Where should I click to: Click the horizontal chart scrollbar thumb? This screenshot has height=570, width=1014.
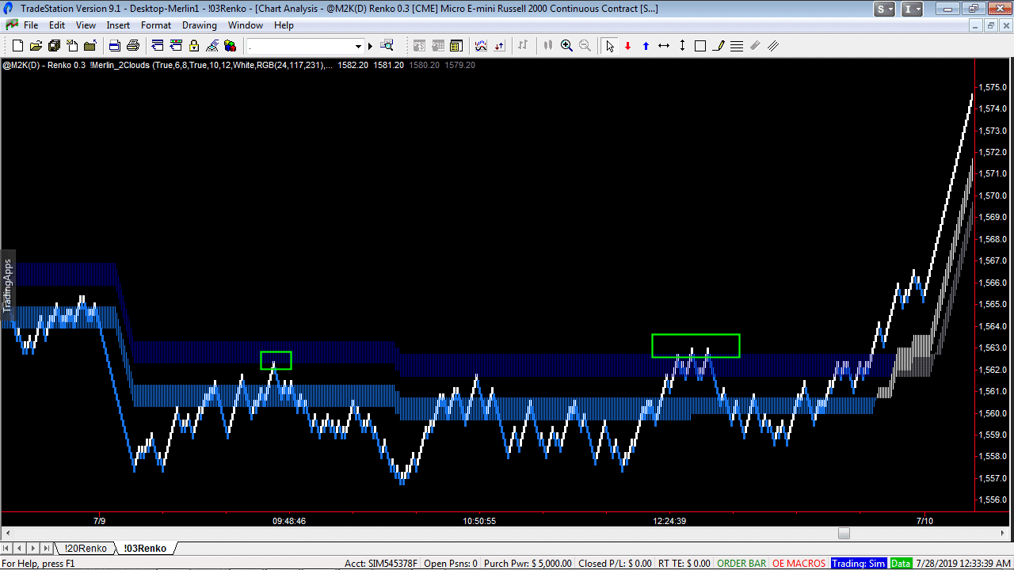(x=844, y=534)
